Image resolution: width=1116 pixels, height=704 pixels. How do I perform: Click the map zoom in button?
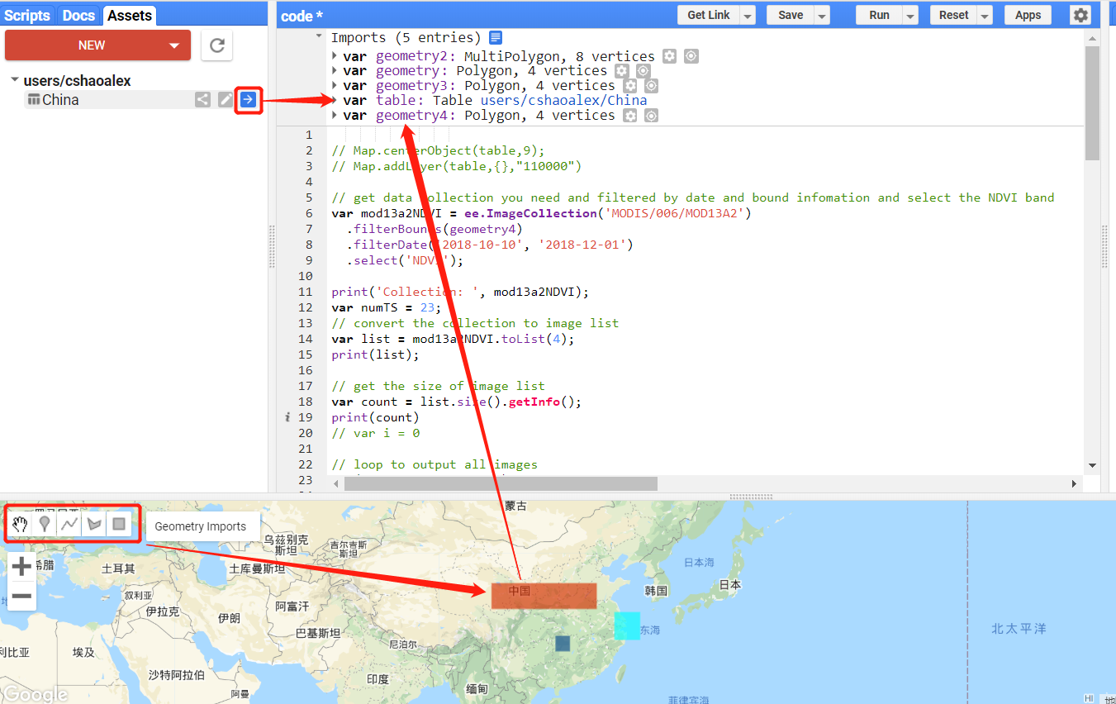21,566
